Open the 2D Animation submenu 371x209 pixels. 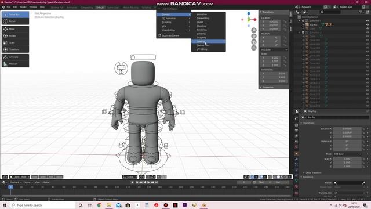[x=174, y=19]
